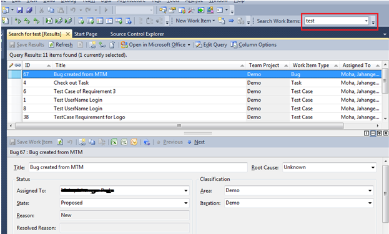
Task: Click the horizontal scrollbar of the results grid
Action: pyautogui.click(x=179, y=125)
